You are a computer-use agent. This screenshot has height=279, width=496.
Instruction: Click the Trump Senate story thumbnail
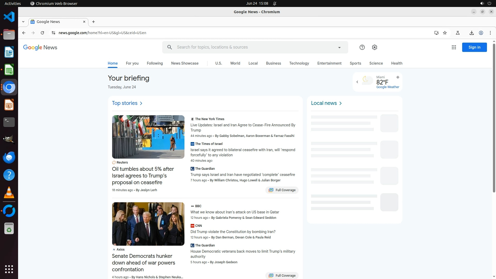coord(148,224)
